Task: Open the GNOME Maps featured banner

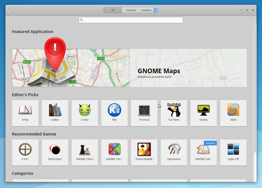Action: (x=129, y=68)
